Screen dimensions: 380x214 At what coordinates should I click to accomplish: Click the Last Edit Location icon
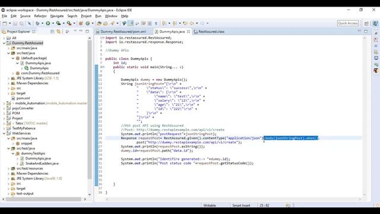(185, 23)
